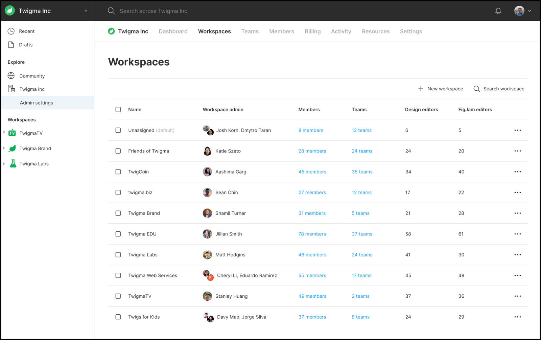The height and width of the screenshot is (340, 541).
Task: Click the Twigma Brand leaf icon in sidebar
Action: 13,148
